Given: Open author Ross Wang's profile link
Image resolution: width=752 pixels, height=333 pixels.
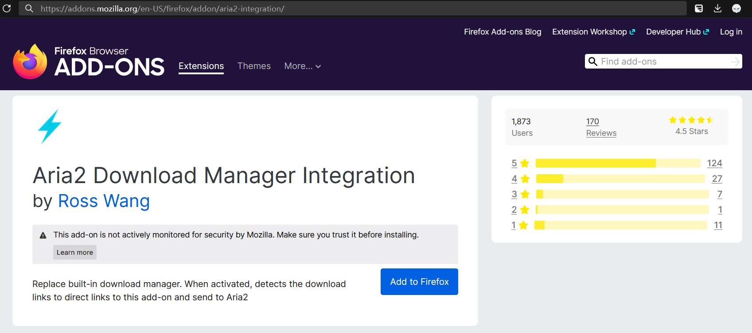Looking at the screenshot, I should [104, 201].
